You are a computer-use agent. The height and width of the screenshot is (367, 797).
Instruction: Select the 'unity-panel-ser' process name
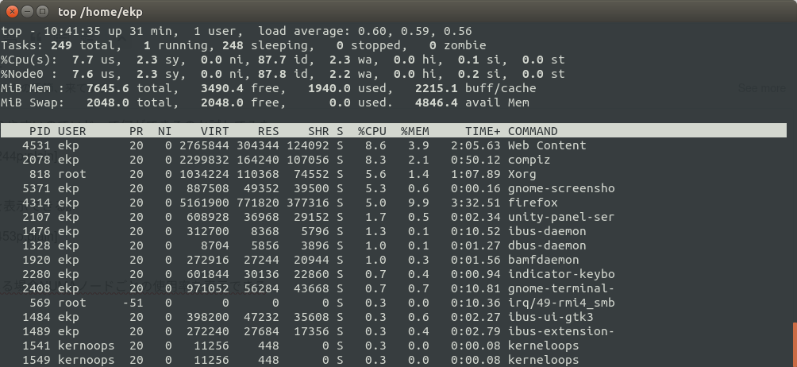(x=561, y=217)
